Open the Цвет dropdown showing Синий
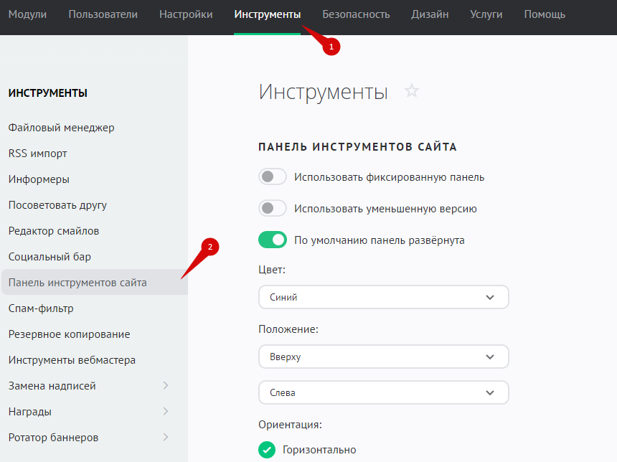This screenshot has height=462, width=617. coord(383,297)
